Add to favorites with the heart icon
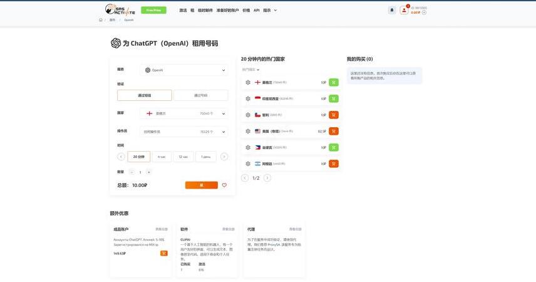536x282 pixels. (224, 185)
